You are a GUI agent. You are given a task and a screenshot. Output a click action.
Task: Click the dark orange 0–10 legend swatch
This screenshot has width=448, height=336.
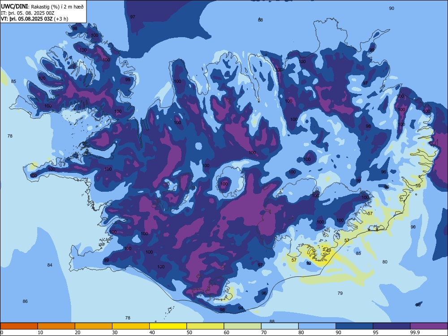(x=19, y=326)
